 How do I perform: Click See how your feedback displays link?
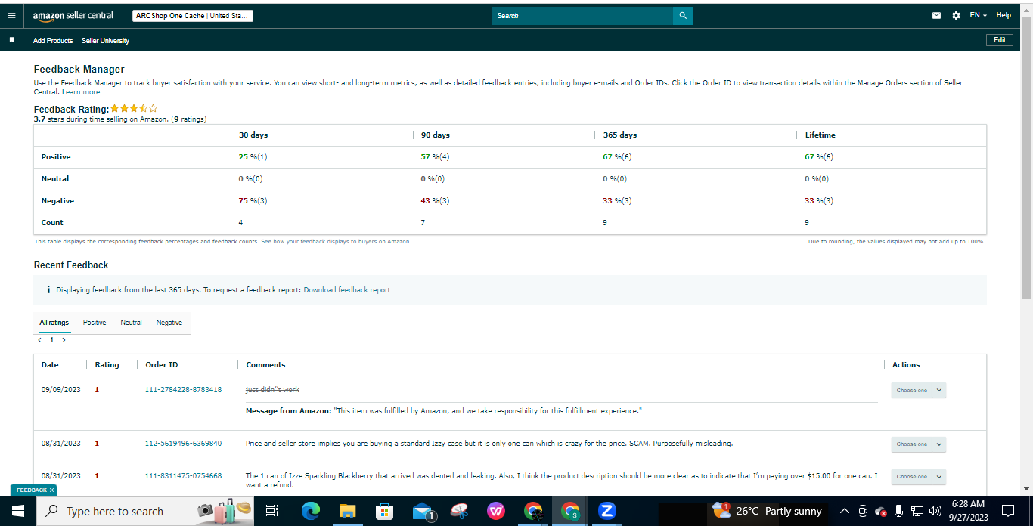pos(336,242)
